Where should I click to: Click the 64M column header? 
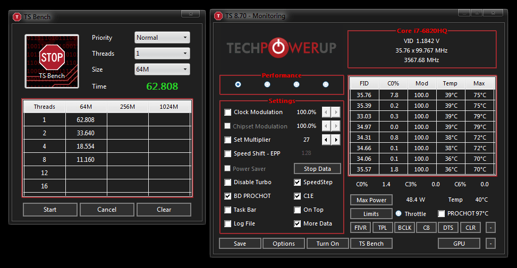(86, 107)
